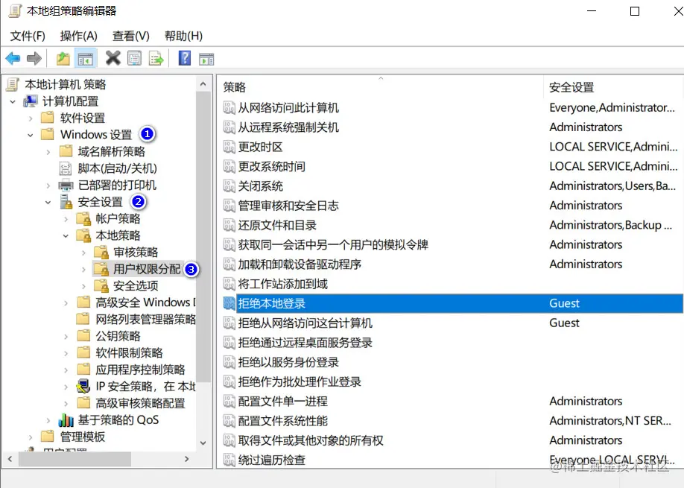684x488 pixels.
Task: Select 网络列表管理器策略 in the tree
Action: click(x=145, y=319)
